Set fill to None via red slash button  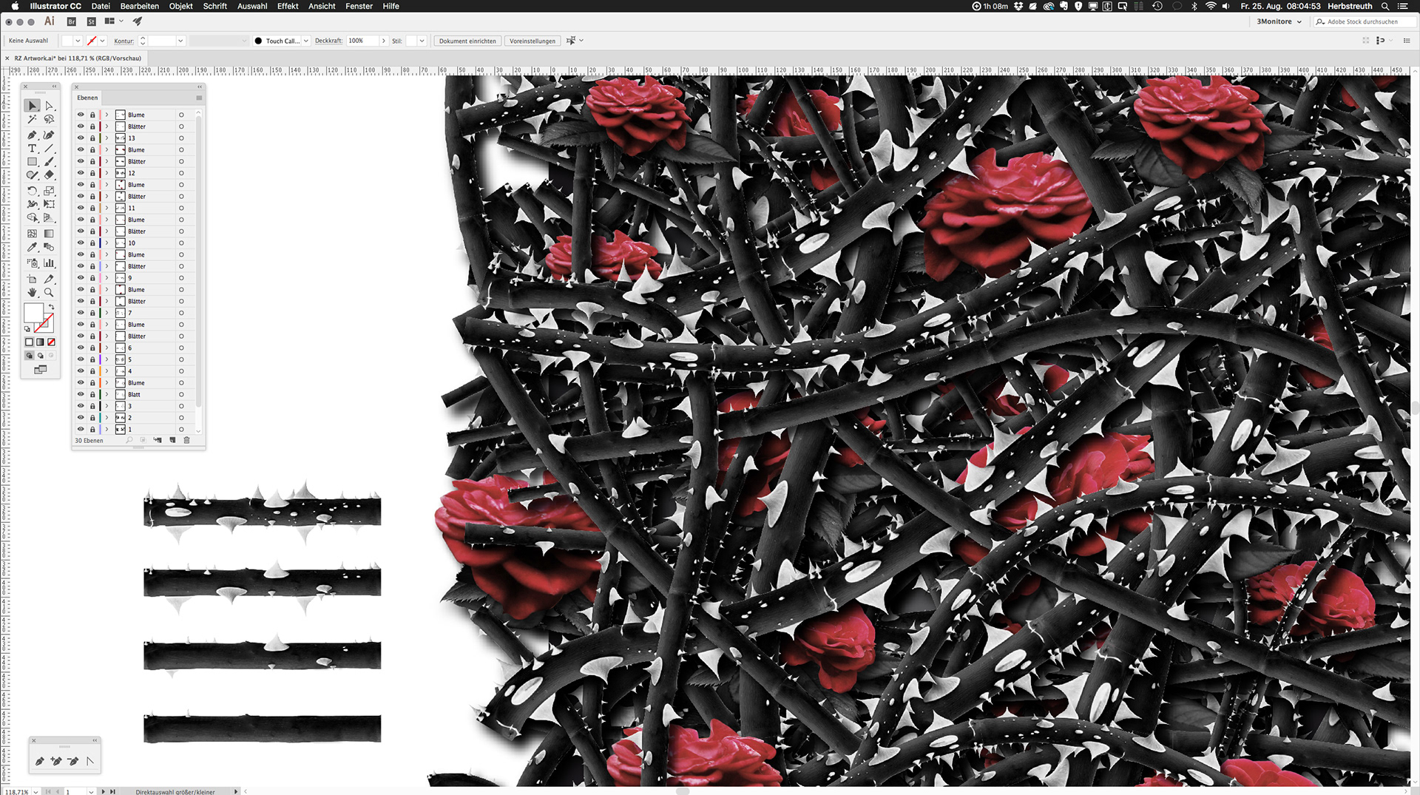[x=51, y=342]
